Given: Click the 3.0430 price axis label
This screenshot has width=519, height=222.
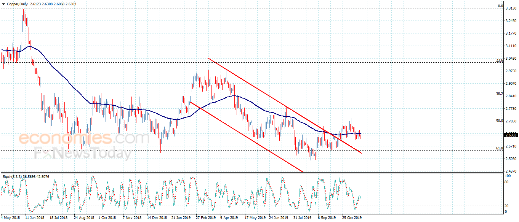Looking at the screenshot, I should coord(511,59).
